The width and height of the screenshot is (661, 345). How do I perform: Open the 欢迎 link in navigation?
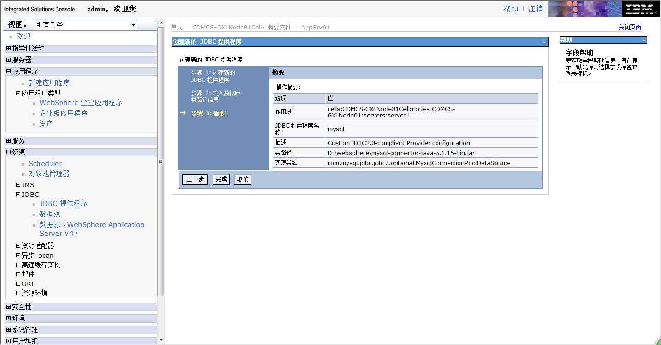tap(23, 36)
